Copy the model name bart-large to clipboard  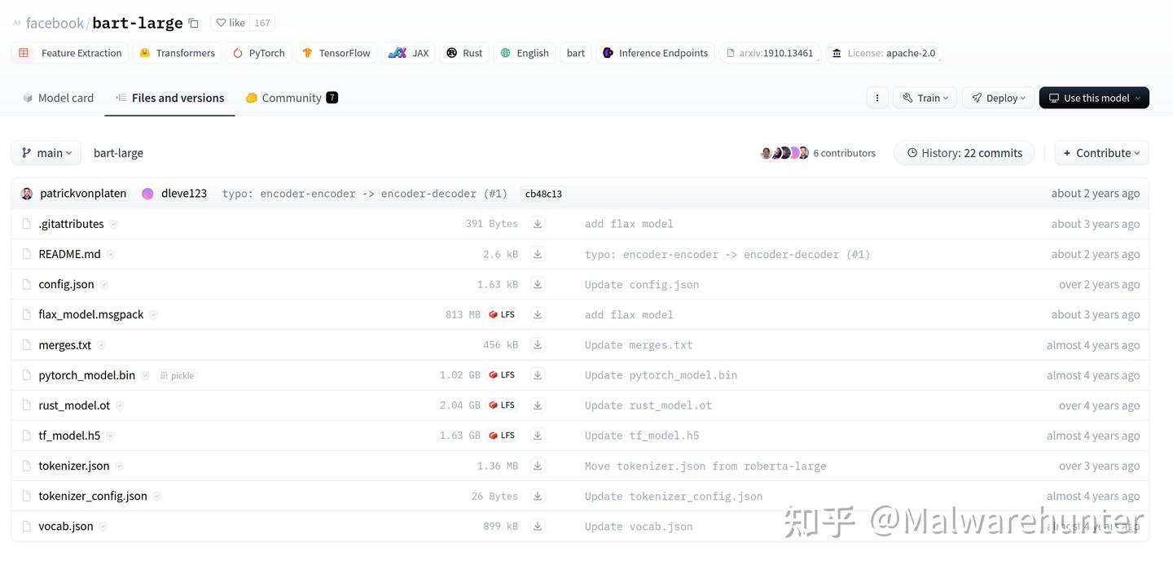(193, 23)
